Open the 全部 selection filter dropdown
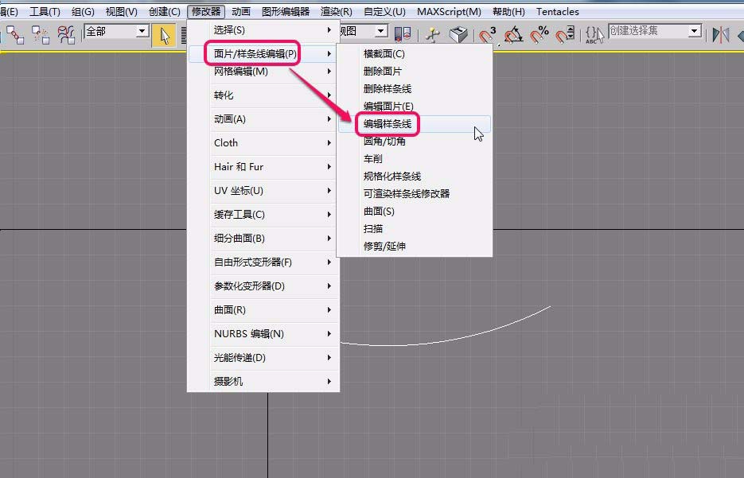Viewport: 744px width, 478px height. coord(116,31)
